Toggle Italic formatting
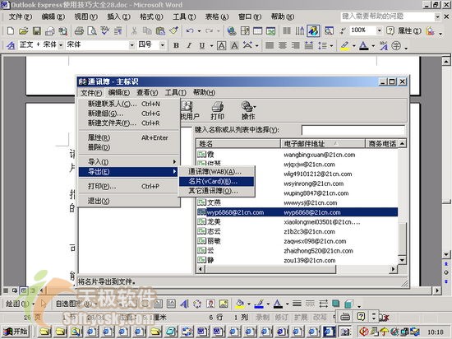This screenshot has height=339, width=452. (189, 45)
